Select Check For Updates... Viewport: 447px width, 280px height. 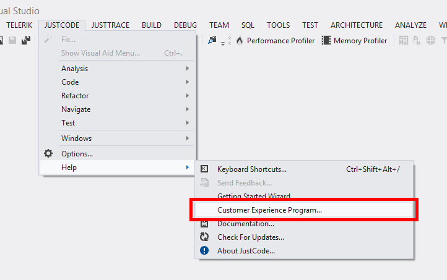pos(304,237)
